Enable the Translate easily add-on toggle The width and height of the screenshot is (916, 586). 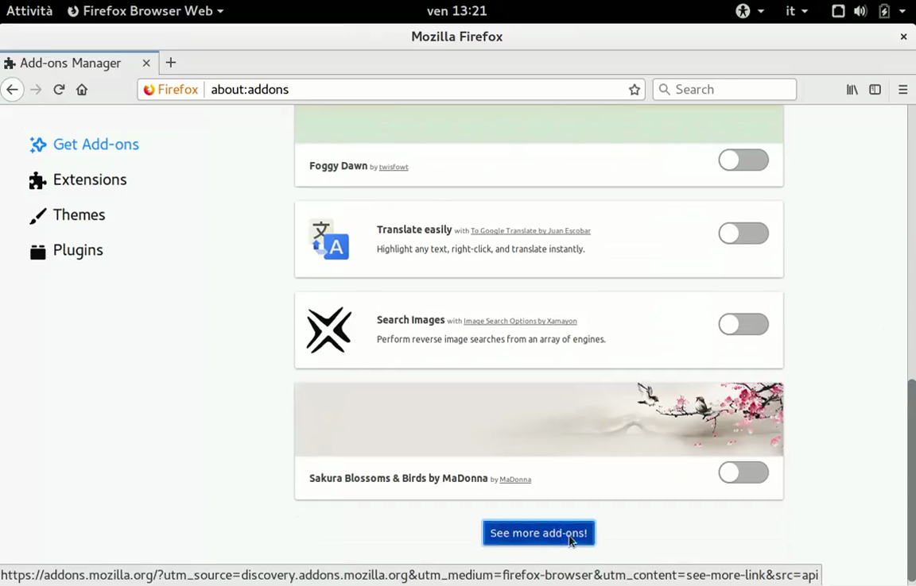(743, 233)
